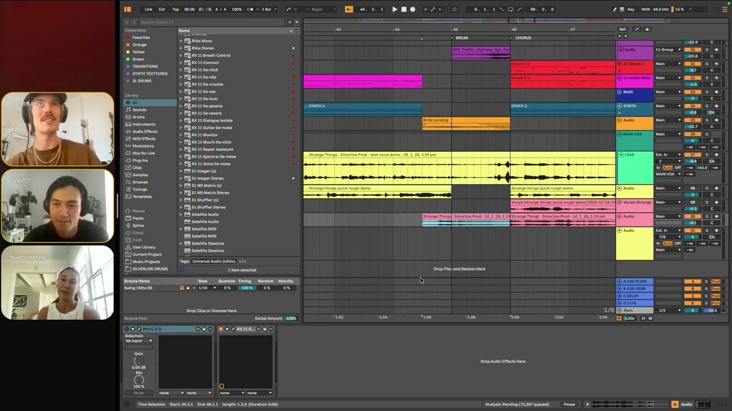Click re-enable automation arrow icon

coord(440,9)
